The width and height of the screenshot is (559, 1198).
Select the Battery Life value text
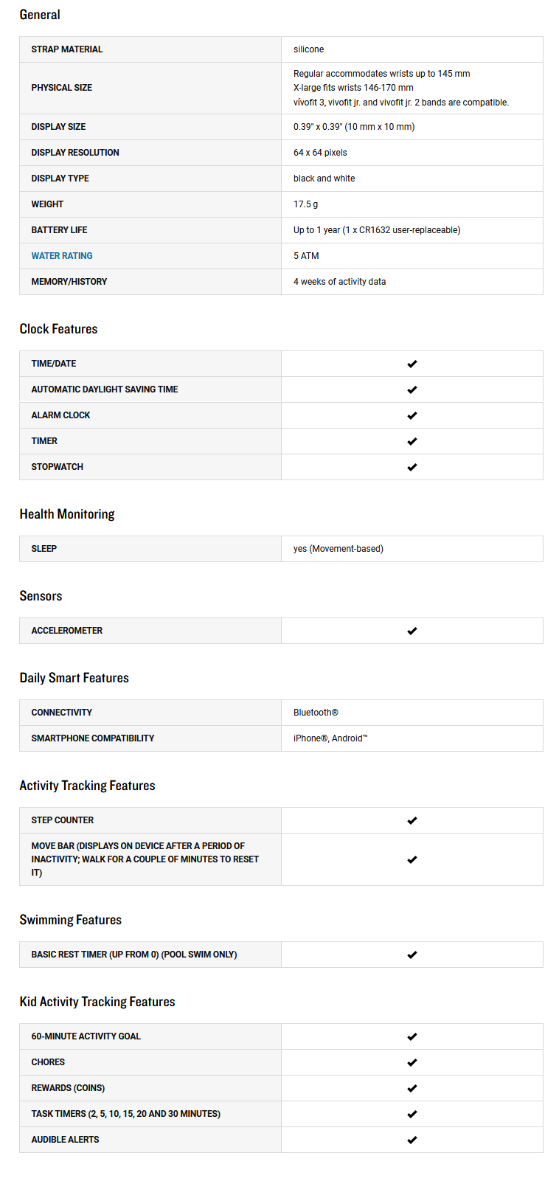pos(377,230)
